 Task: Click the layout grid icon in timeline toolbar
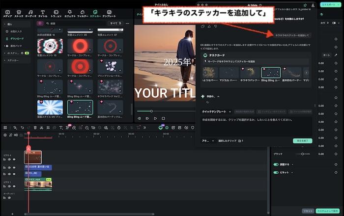click(x=5, y=128)
